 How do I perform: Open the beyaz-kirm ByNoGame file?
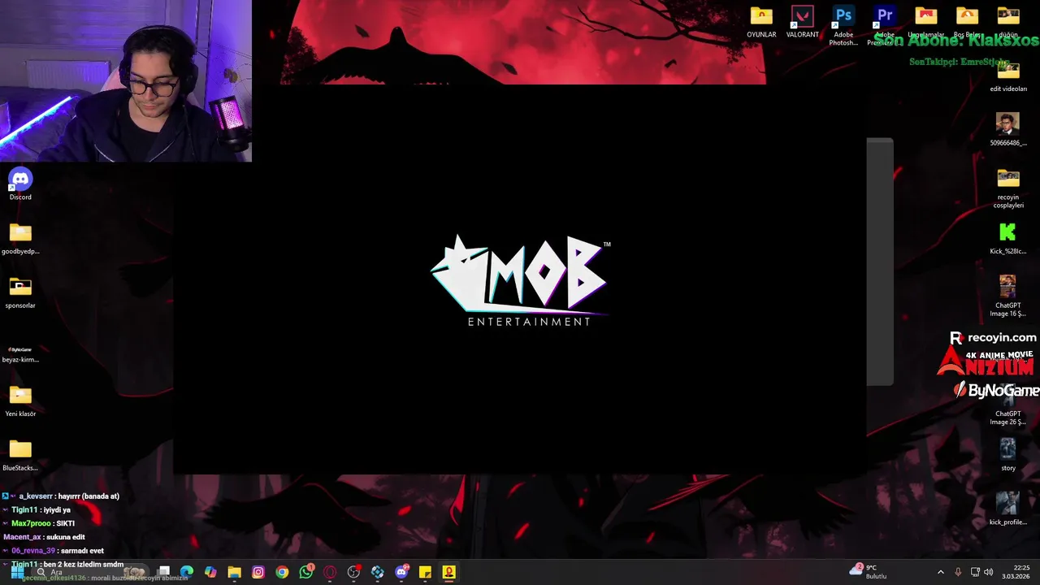(20, 353)
